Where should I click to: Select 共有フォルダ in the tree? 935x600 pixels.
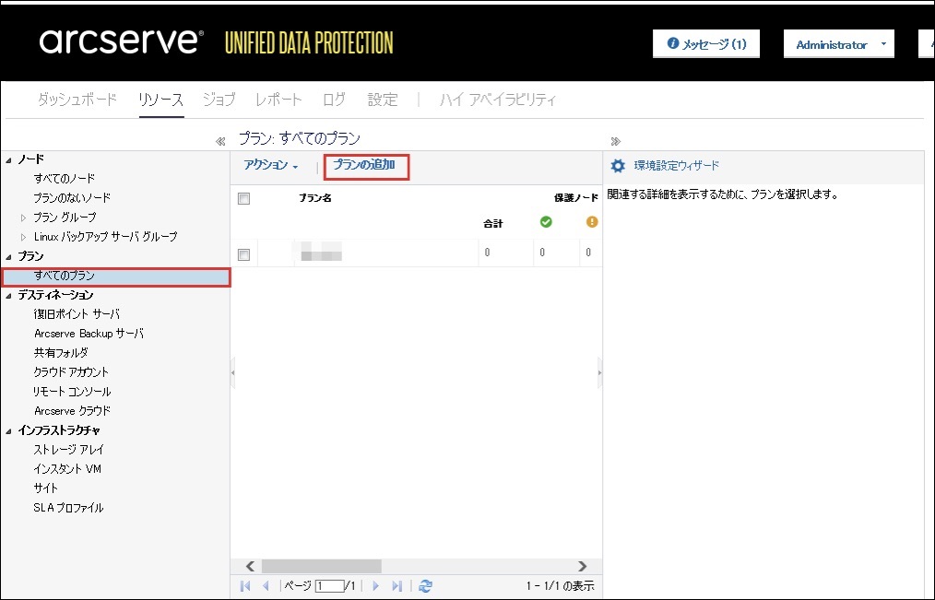pyautogui.click(x=61, y=353)
